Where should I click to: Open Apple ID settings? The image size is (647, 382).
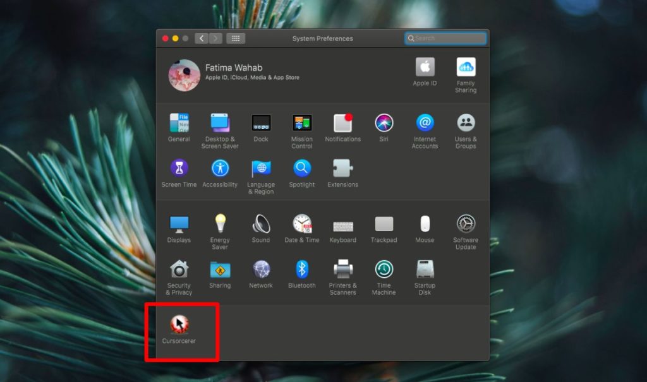(424, 66)
